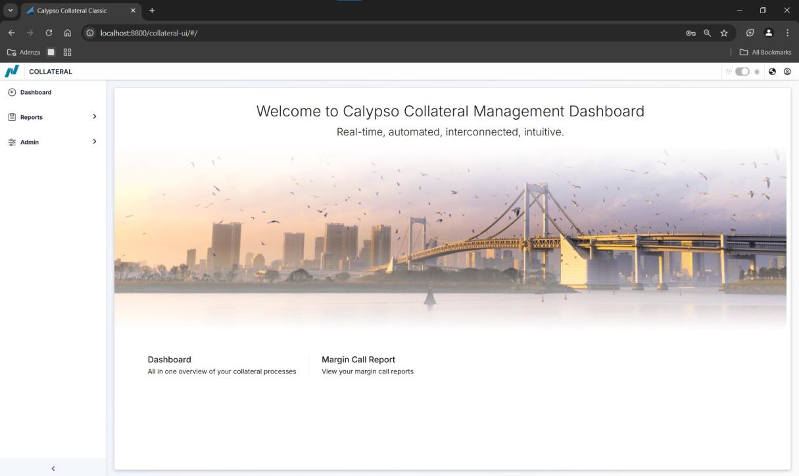This screenshot has height=476, width=799.
Task: Open the saved password key icon
Action: (690, 33)
